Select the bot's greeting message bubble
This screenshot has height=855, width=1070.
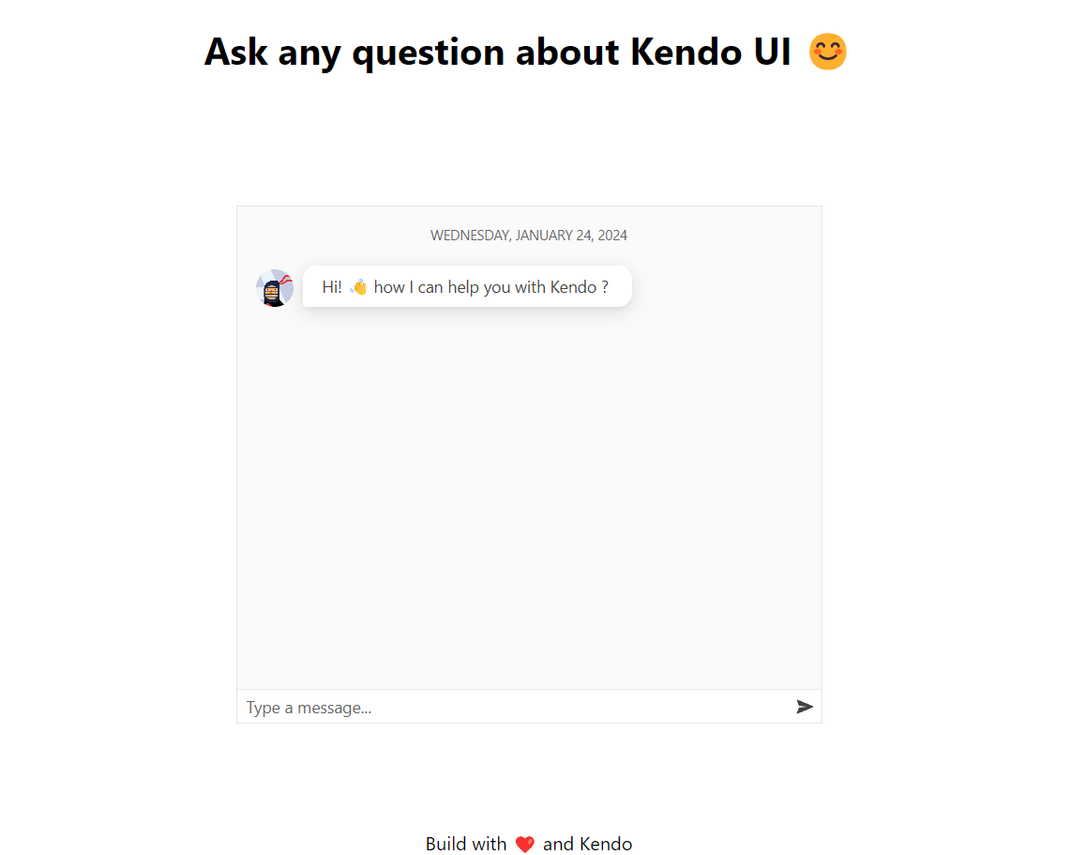tap(467, 286)
